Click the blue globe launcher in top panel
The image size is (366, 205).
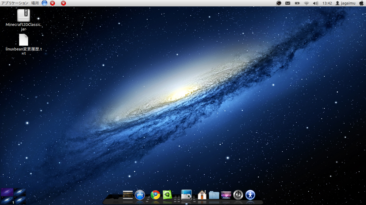click(x=44, y=3)
